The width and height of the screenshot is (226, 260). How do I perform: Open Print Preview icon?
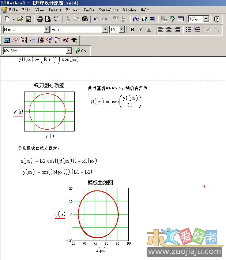[x=48, y=19]
